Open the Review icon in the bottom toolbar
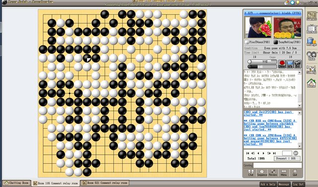This screenshot has width=318, height=187. 273,173
